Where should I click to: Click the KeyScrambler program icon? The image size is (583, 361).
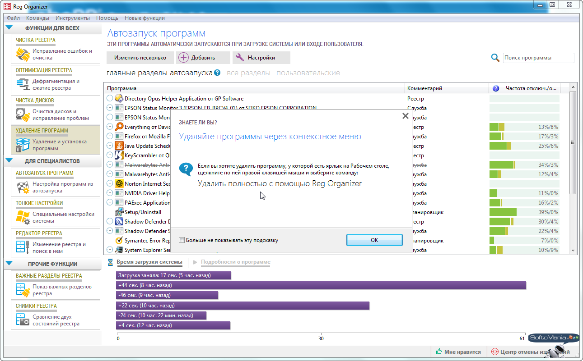click(x=119, y=155)
